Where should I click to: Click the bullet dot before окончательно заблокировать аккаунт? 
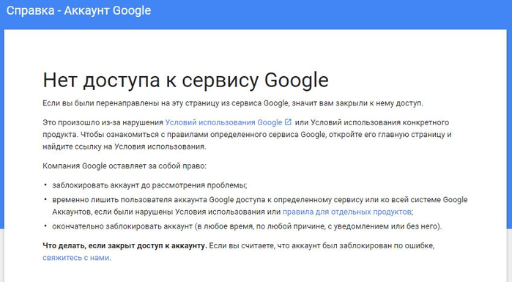pyautogui.click(x=45, y=226)
